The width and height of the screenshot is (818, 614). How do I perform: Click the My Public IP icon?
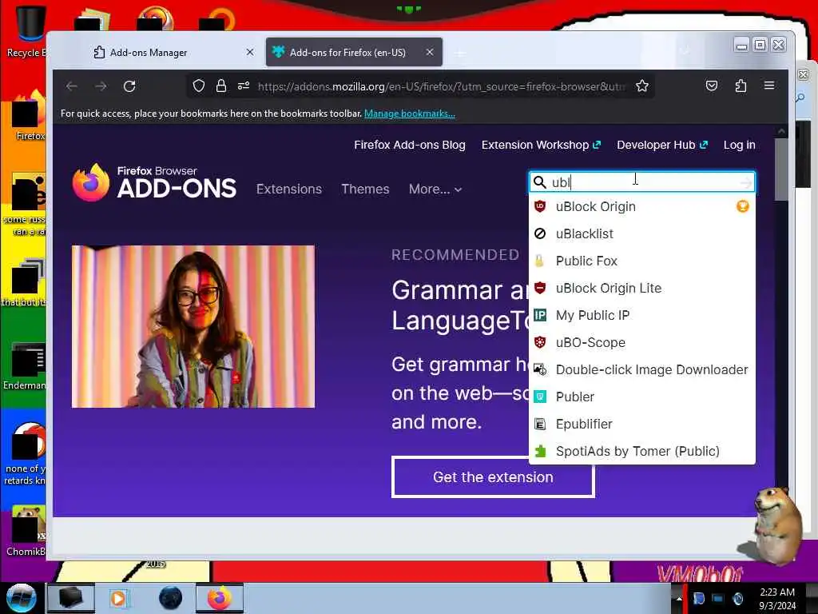point(540,315)
